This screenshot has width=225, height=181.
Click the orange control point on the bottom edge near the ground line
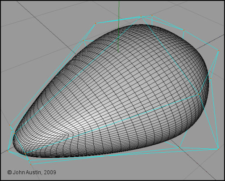click(180, 148)
